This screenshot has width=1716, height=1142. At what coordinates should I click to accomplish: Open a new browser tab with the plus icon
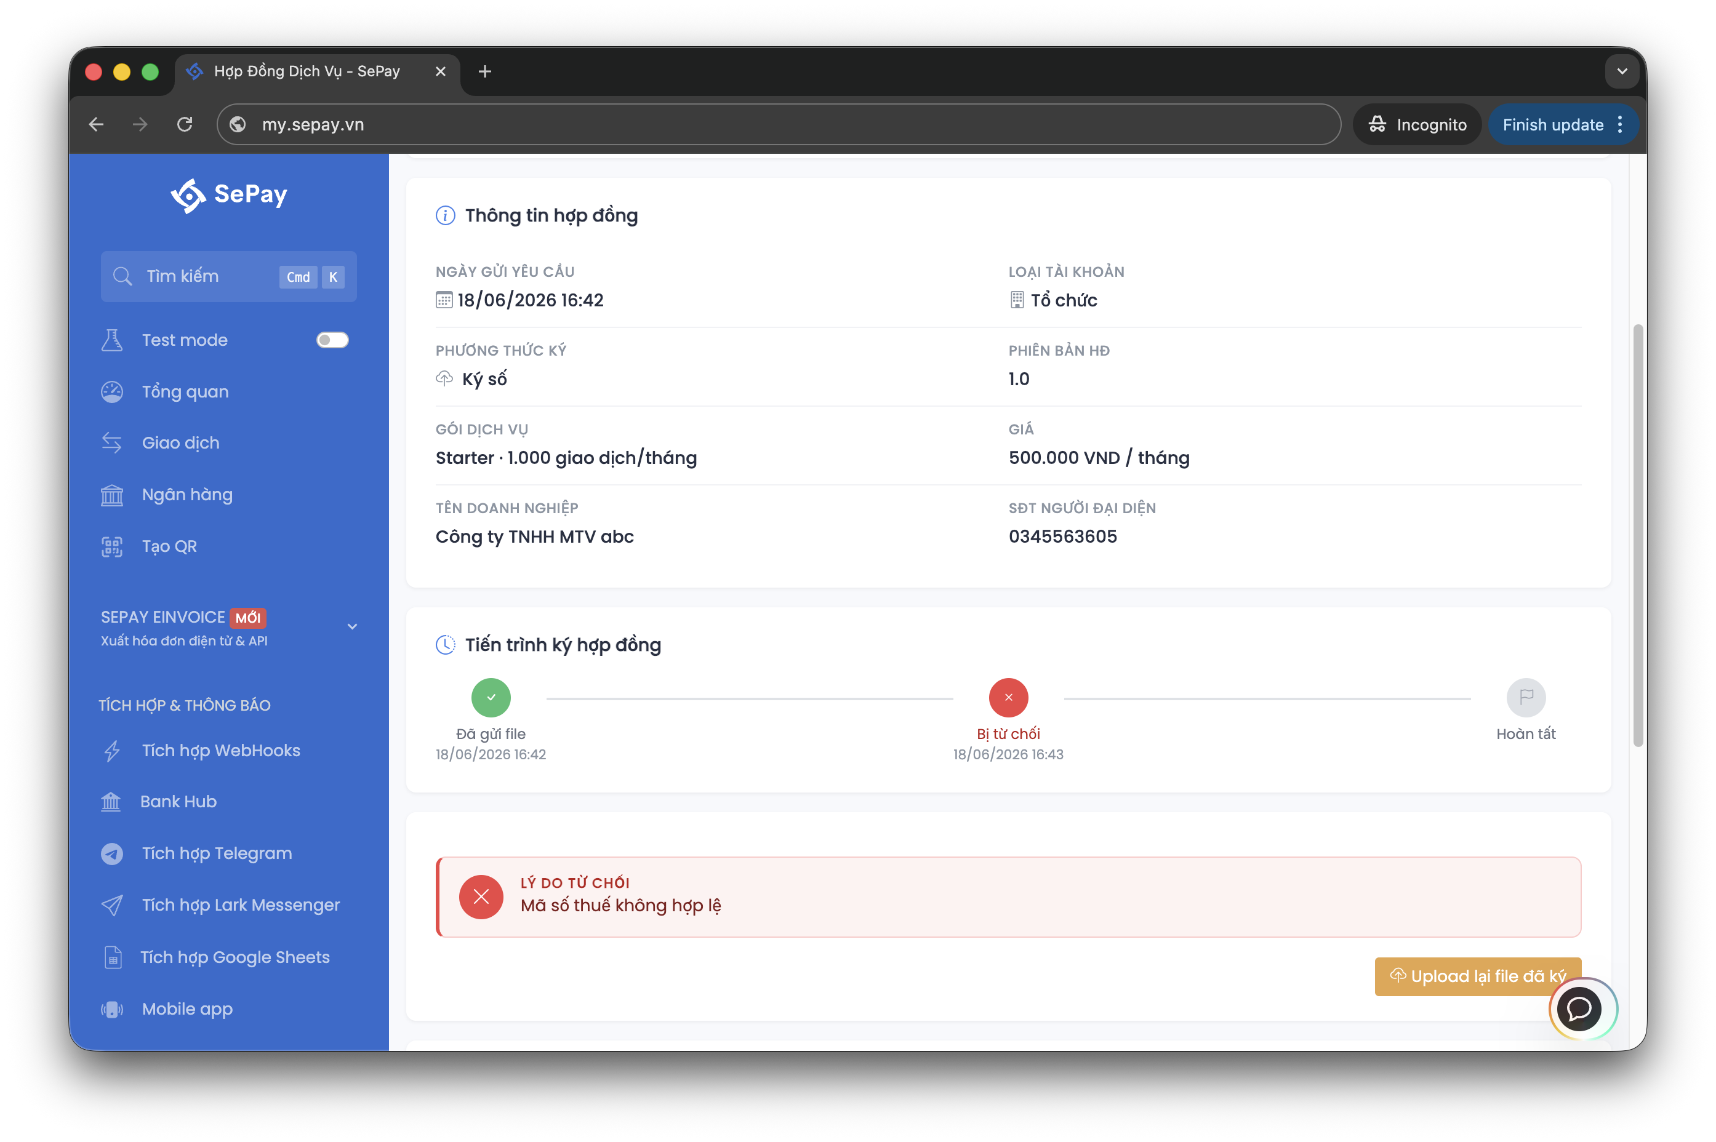point(485,71)
